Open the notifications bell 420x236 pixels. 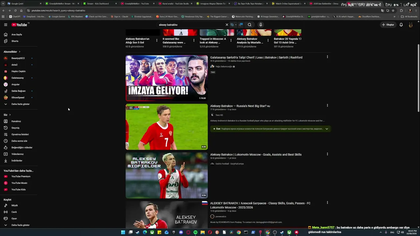click(401, 25)
